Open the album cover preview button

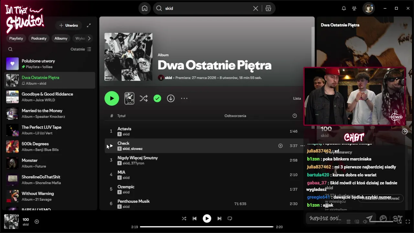tap(129, 98)
